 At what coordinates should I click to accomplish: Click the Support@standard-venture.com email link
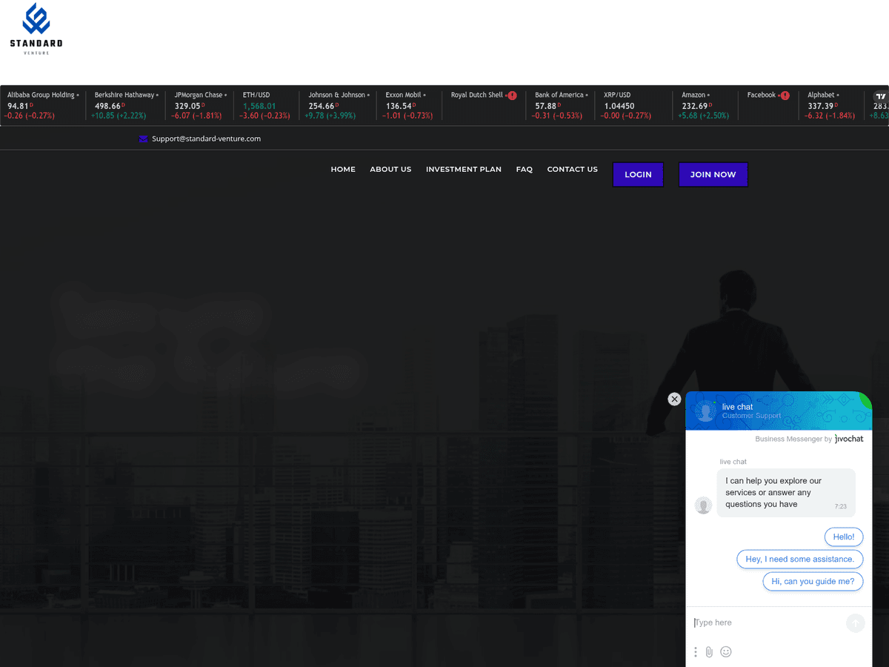pyautogui.click(x=206, y=139)
